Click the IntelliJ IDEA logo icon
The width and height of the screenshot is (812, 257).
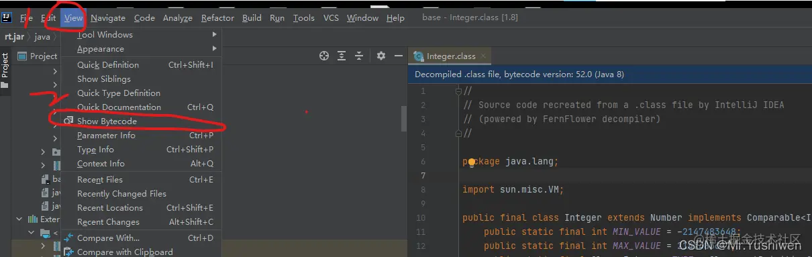point(7,18)
